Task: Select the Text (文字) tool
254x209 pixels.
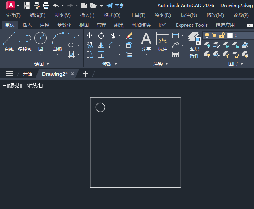Action: point(146,42)
